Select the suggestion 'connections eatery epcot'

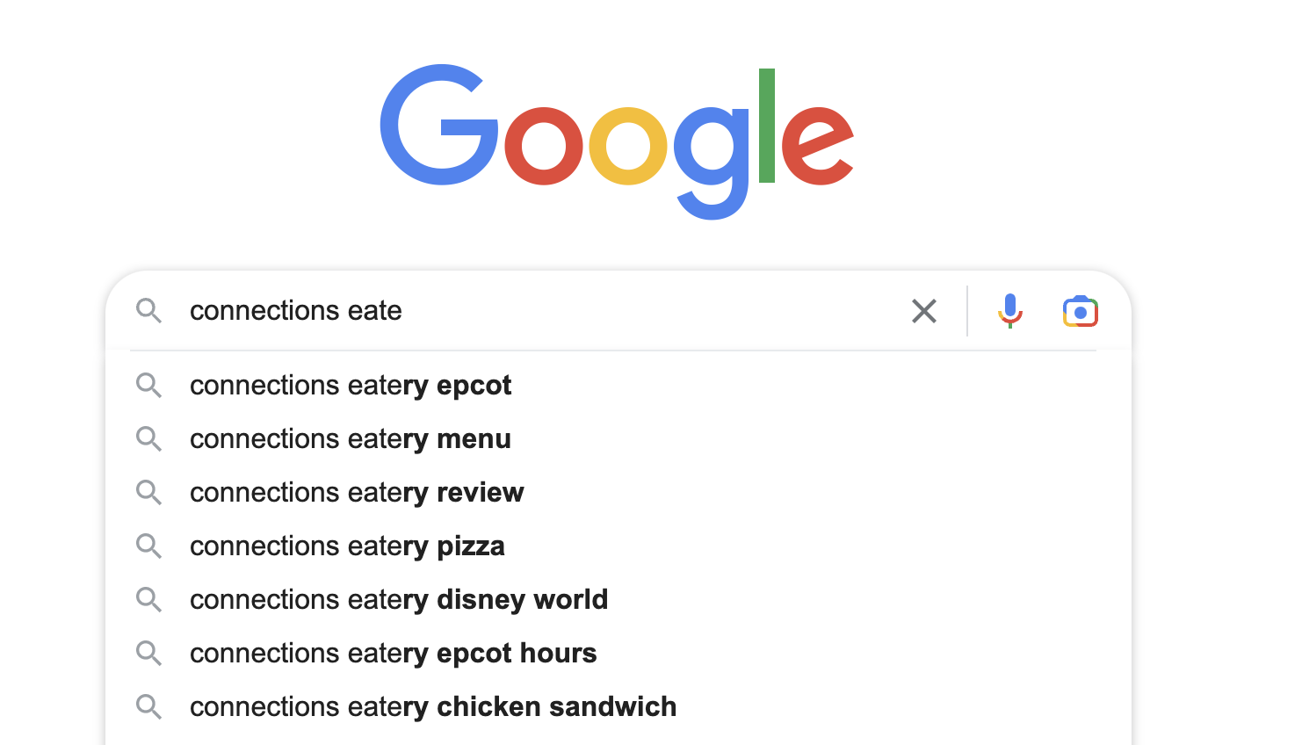[618, 385]
